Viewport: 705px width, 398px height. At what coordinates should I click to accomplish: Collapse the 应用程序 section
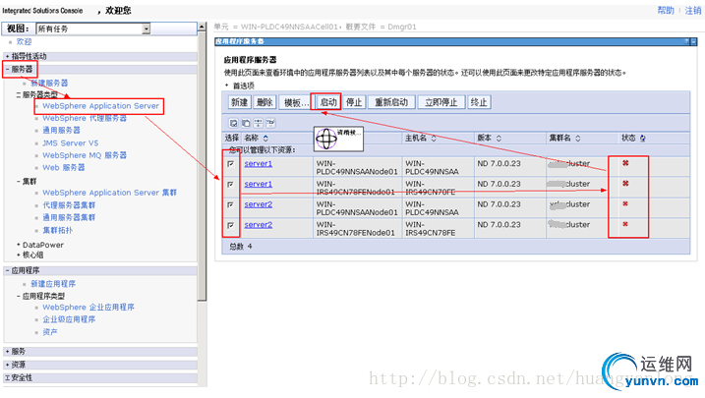pos(8,270)
